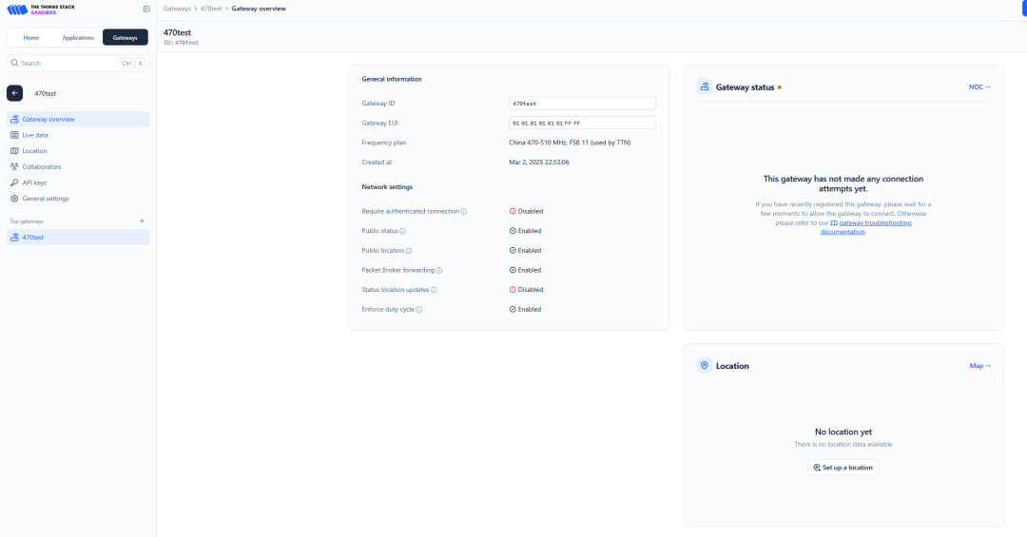Open the NOC link
This screenshot has width=1027, height=537.
pos(979,87)
